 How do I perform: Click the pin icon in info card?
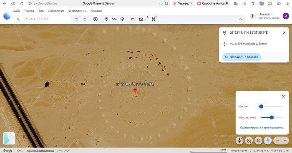224,33
